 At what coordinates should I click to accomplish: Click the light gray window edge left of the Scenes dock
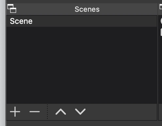[3, 63]
